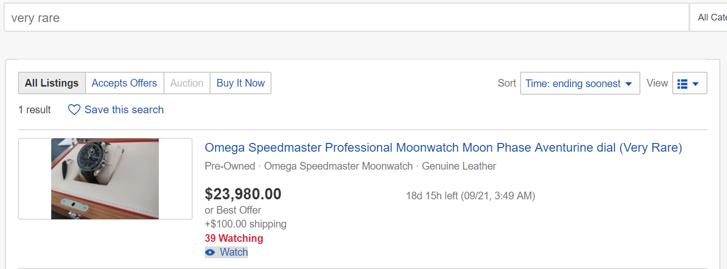
Task: Click the eye icon next to Watch
Action: (x=210, y=252)
